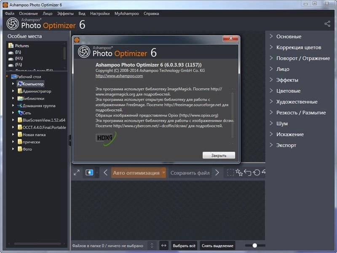Viewport: 337px width, 253px height.
Task: Click the HDX4 logo in About dialog
Action: tap(106, 138)
